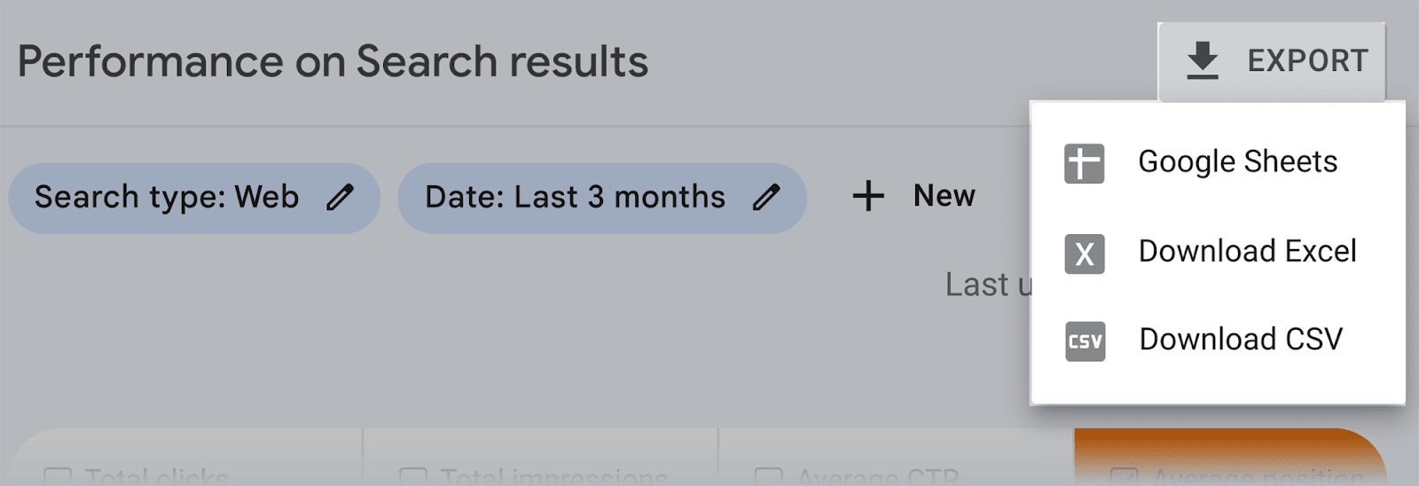Choose Google Sheets from the export menu
This screenshot has height=486, width=1419.
coord(1237,162)
